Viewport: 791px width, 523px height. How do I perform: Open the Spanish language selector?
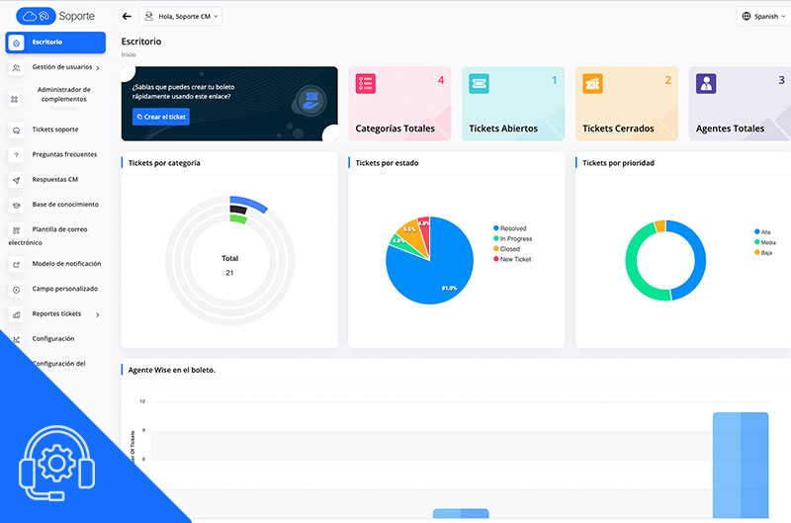tap(764, 17)
